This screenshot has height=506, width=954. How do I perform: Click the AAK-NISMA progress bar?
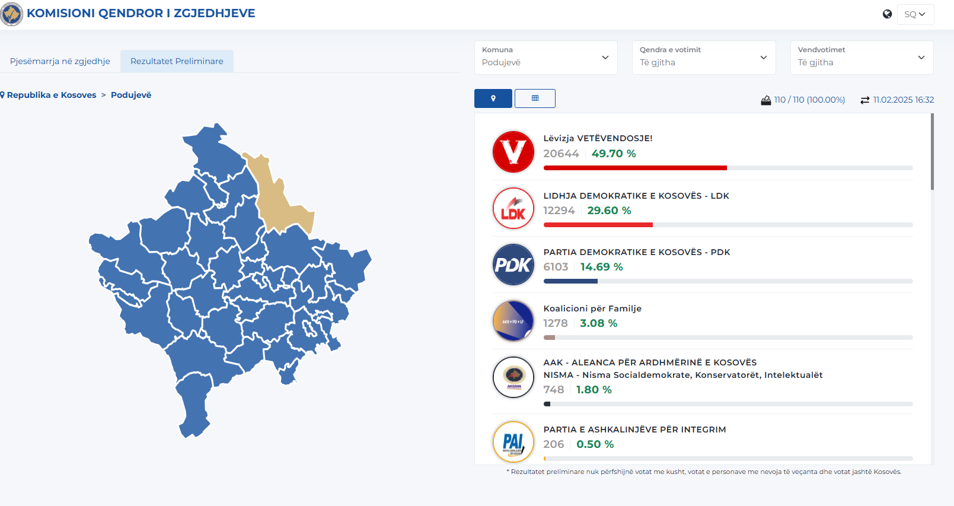point(728,404)
